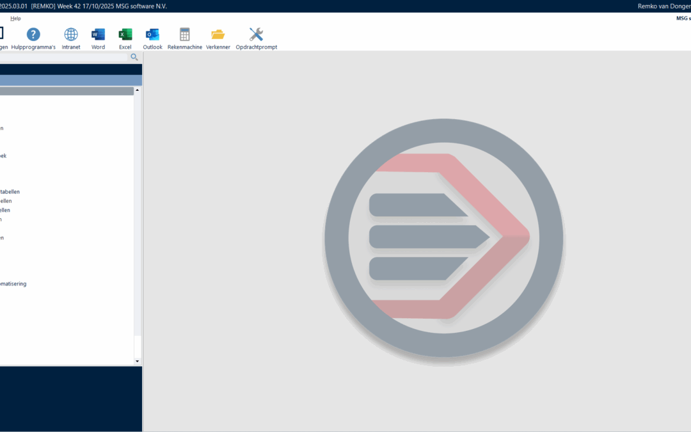Launch the Rekenmachine calculator icon
Image resolution: width=691 pixels, height=432 pixels.
[x=185, y=35]
